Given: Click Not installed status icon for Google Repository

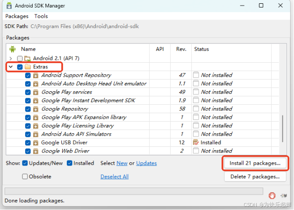Looking at the screenshot, I should 196,109.
